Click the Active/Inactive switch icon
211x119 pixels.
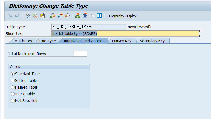(x=35, y=16)
